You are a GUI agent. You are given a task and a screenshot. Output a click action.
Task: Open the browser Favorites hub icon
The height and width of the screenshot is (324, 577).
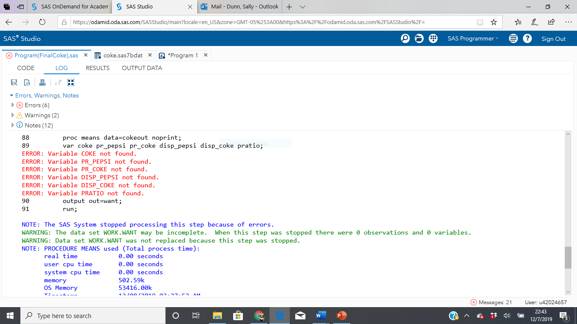click(x=518, y=22)
